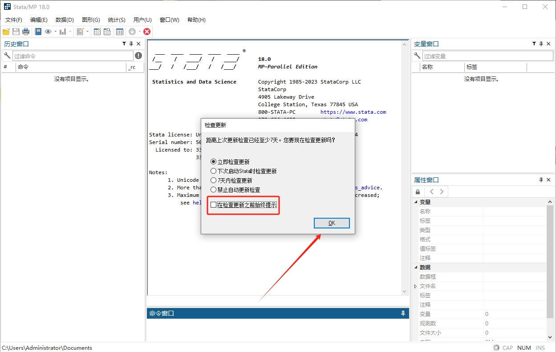The height and width of the screenshot is (352, 556).
Task: Open the 数据(D) menu
Action: (65, 20)
